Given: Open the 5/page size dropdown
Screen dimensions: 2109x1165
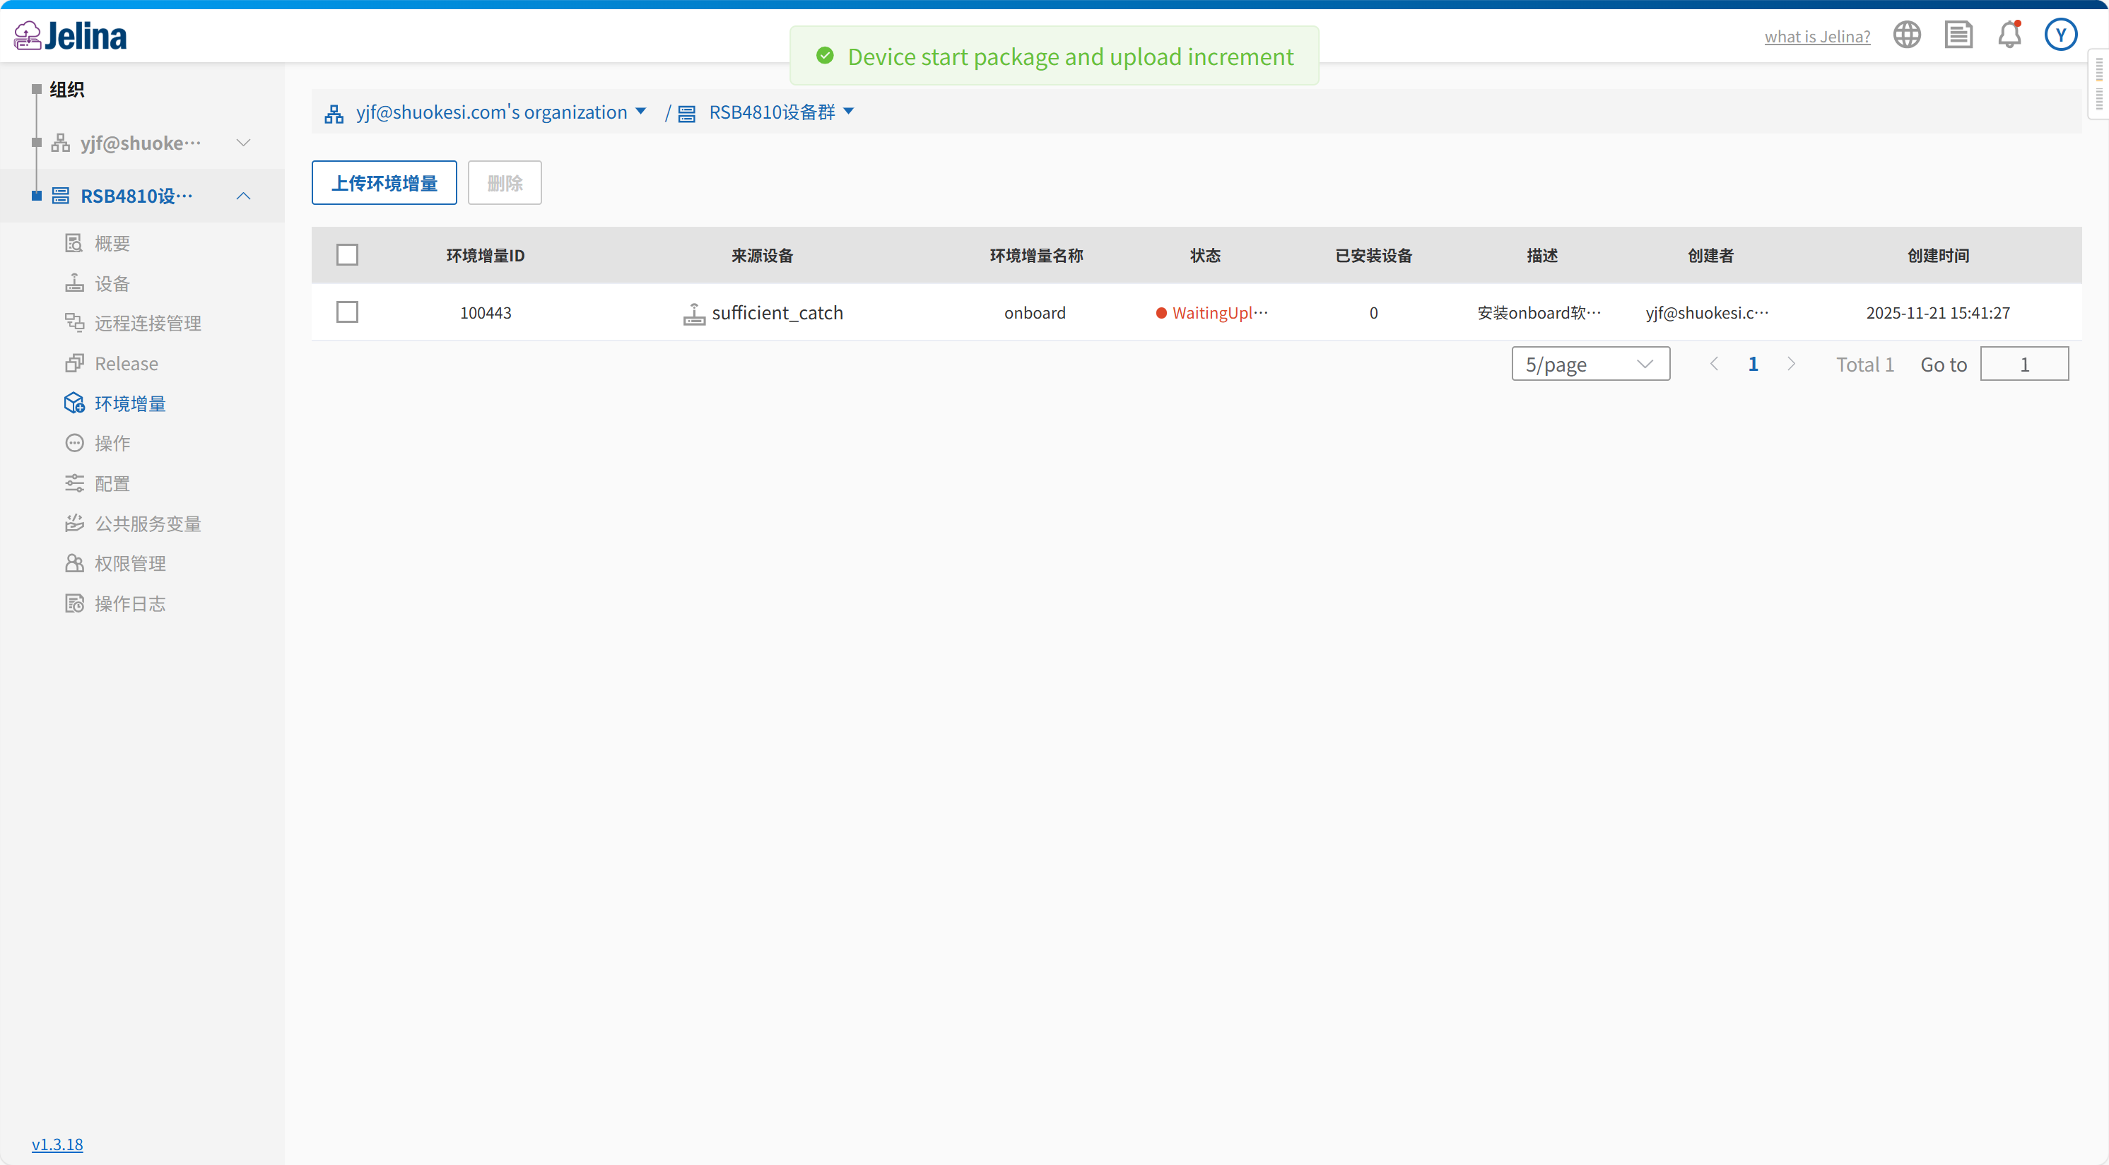Looking at the screenshot, I should 1590,364.
